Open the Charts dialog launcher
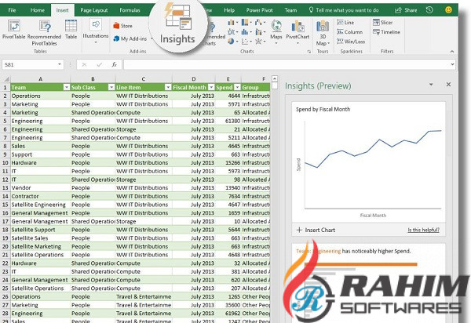 [309, 52]
